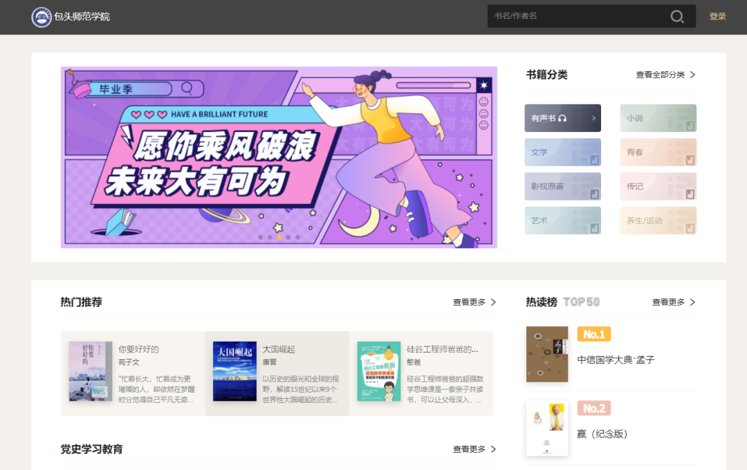This screenshot has height=470, width=747.
Task: Click the 包头师范学院 logo badge
Action: pos(41,15)
